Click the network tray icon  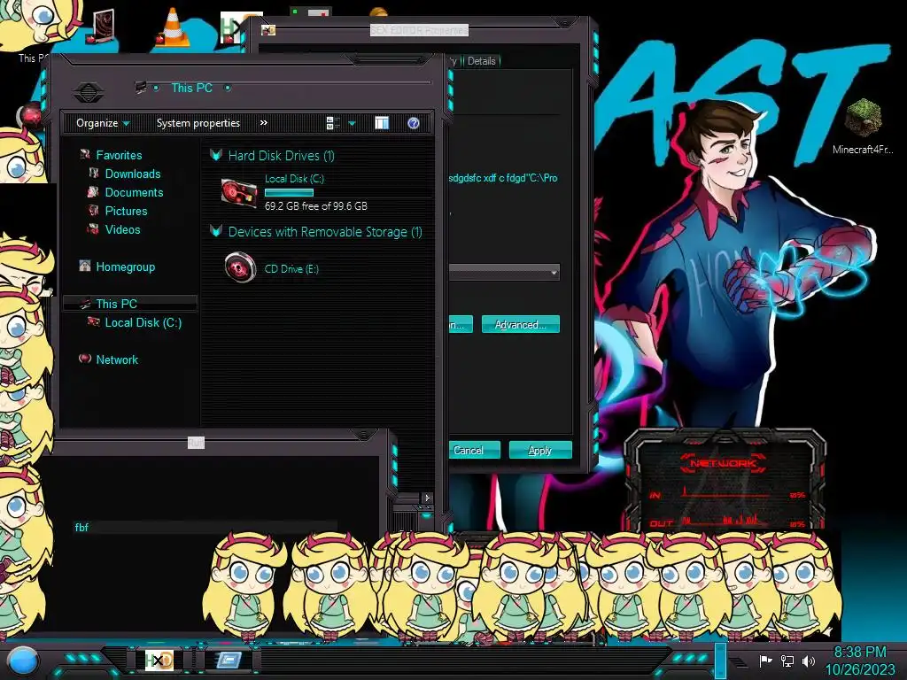(x=787, y=661)
